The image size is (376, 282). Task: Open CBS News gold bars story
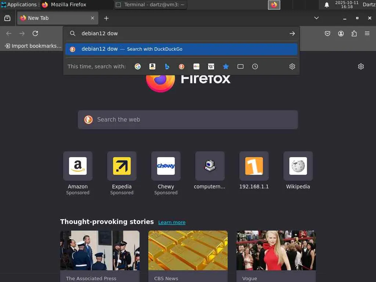pyautogui.click(x=188, y=250)
